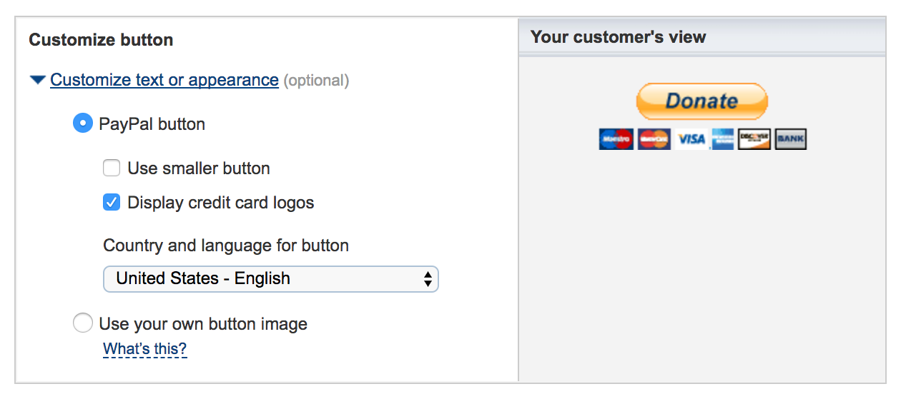This screenshot has height=404, width=901.
Task: Enable the Use smaller button checkbox
Action: [x=112, y=168]
